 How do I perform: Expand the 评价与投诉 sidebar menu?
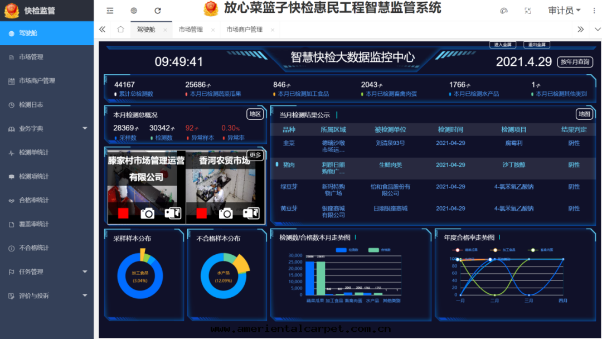31,296
